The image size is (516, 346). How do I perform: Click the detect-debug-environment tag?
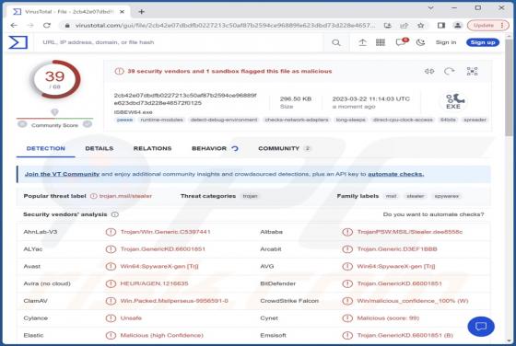[224, 120]
